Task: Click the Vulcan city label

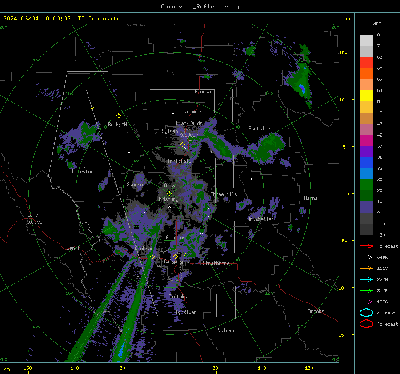Action: 226,330
